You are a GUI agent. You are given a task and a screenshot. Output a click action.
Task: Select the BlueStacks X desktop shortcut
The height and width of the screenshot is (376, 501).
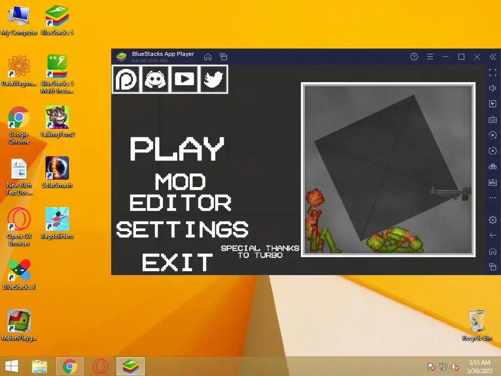(19, 274)
